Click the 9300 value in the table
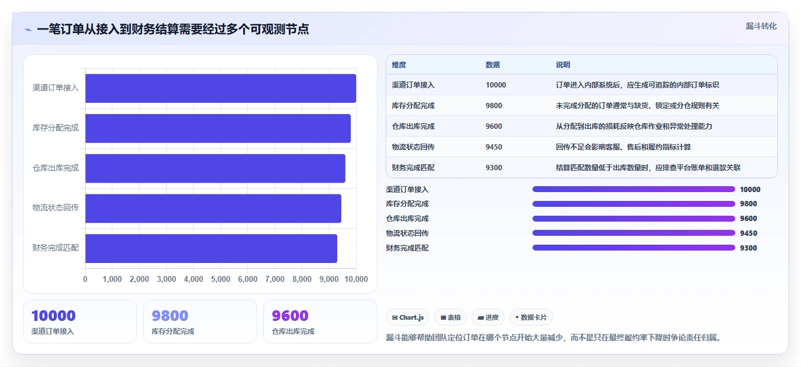This screenshot has width=801, height=367. click(x=494, y=168)
